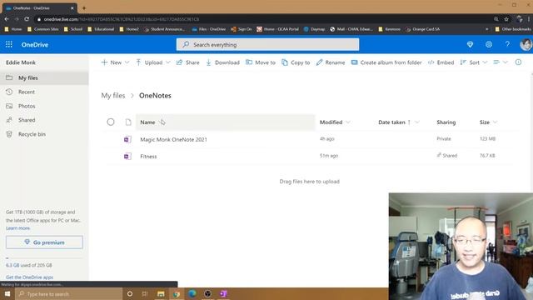Bookmark this page with star icon
This screenshot has height=300, width=533.
point(506,19)
